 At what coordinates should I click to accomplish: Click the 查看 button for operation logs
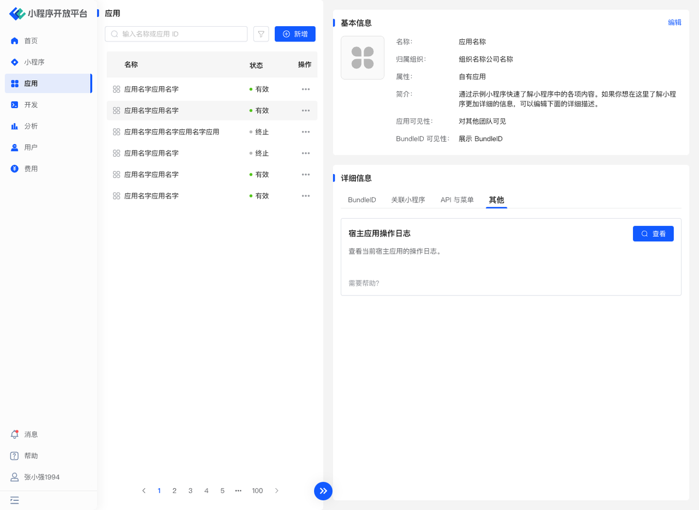pyautogui.click(x=653, y=233)
